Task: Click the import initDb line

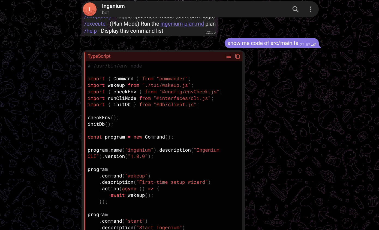Action: coord(143,105)
